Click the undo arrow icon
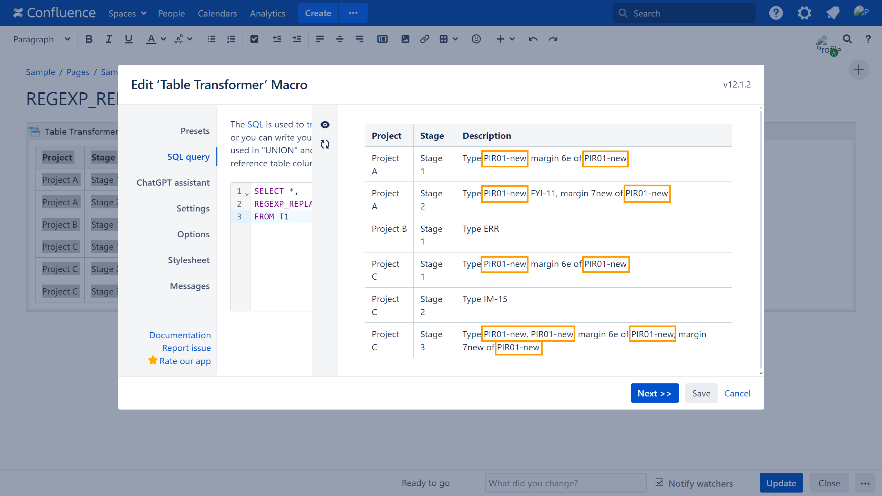This screenshot has width=882, height=496. 533,39
